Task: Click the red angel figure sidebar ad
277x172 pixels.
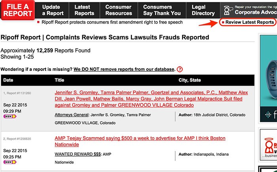Action: pyautogui.click(x=269, y=145)
